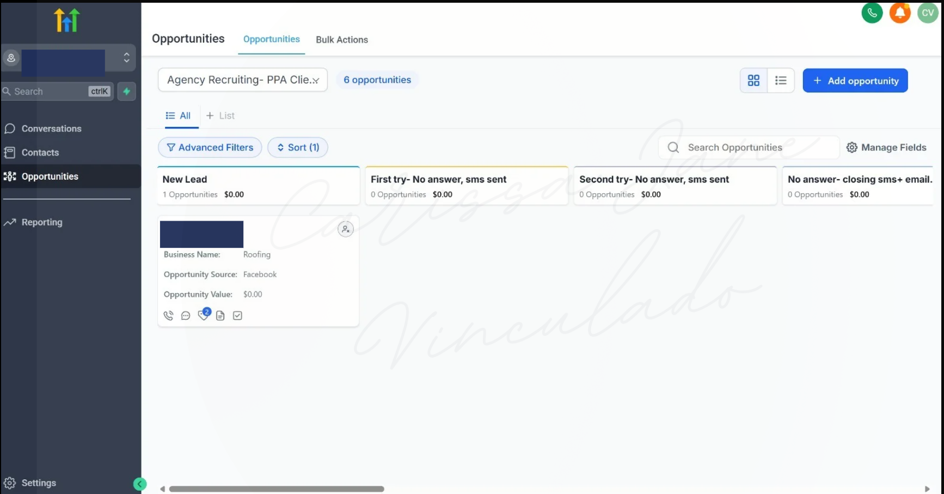Click the No answer- closing sms+ email stage header
944x494 pixels.
point(859,186)
